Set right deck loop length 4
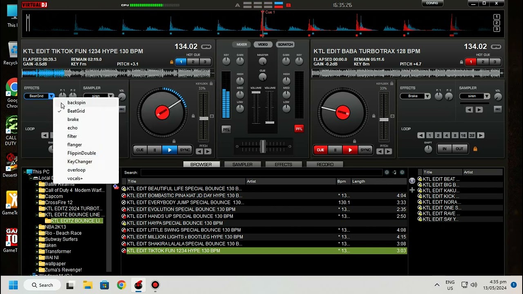Viewport: 523px width, 294px height. 447,136
